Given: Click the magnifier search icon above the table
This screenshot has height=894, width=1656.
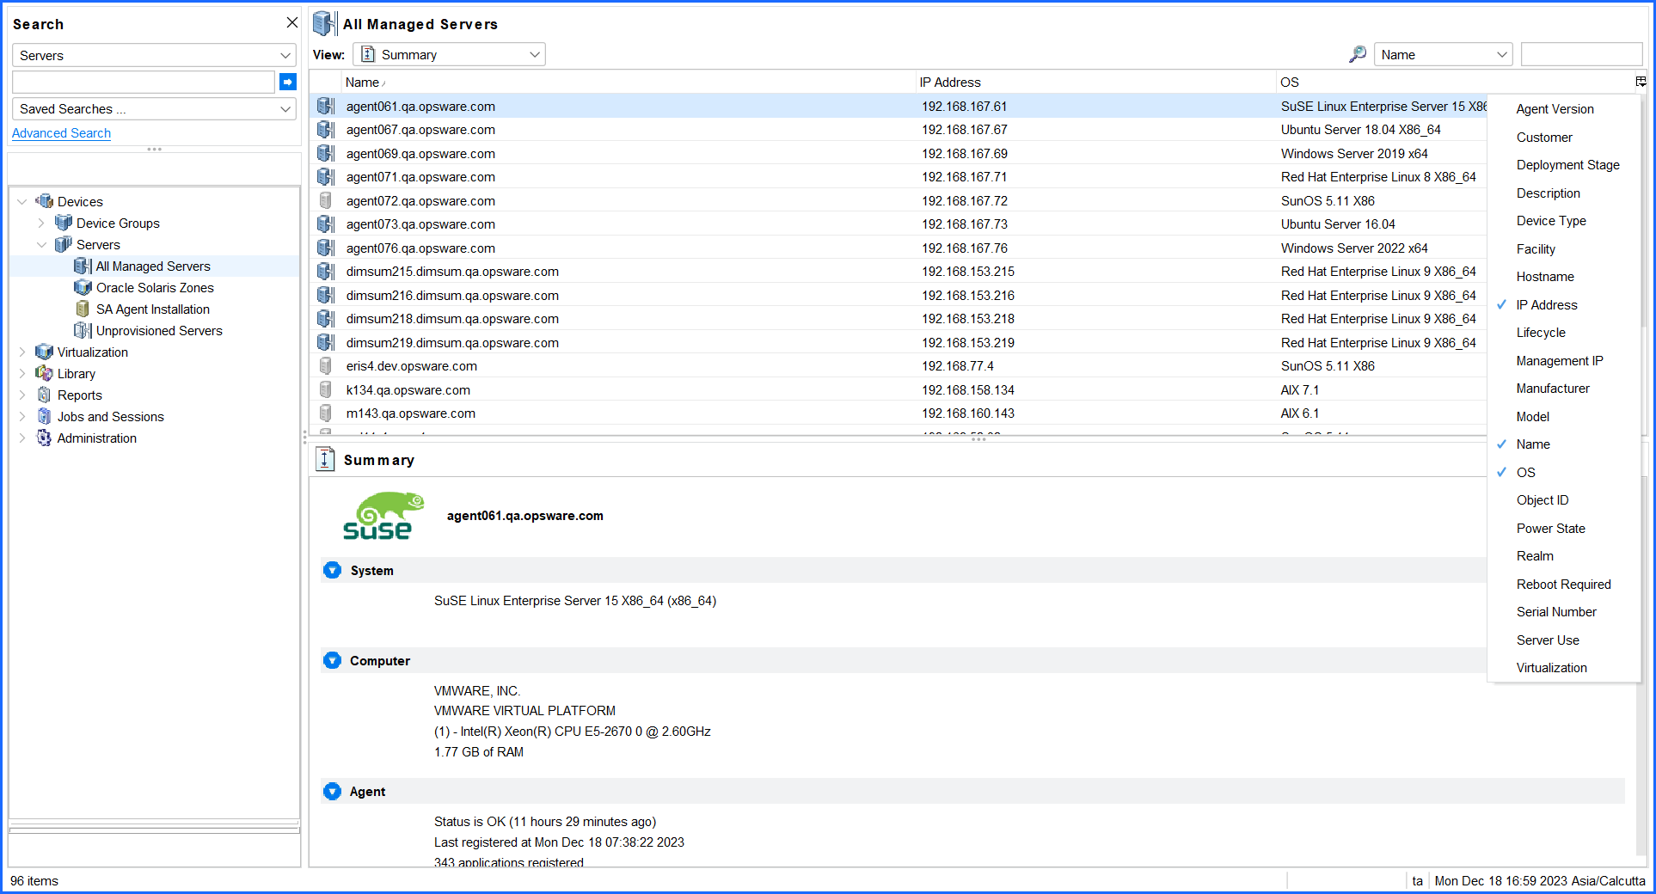Looking at the screenshot, I should coord(1357,53).
